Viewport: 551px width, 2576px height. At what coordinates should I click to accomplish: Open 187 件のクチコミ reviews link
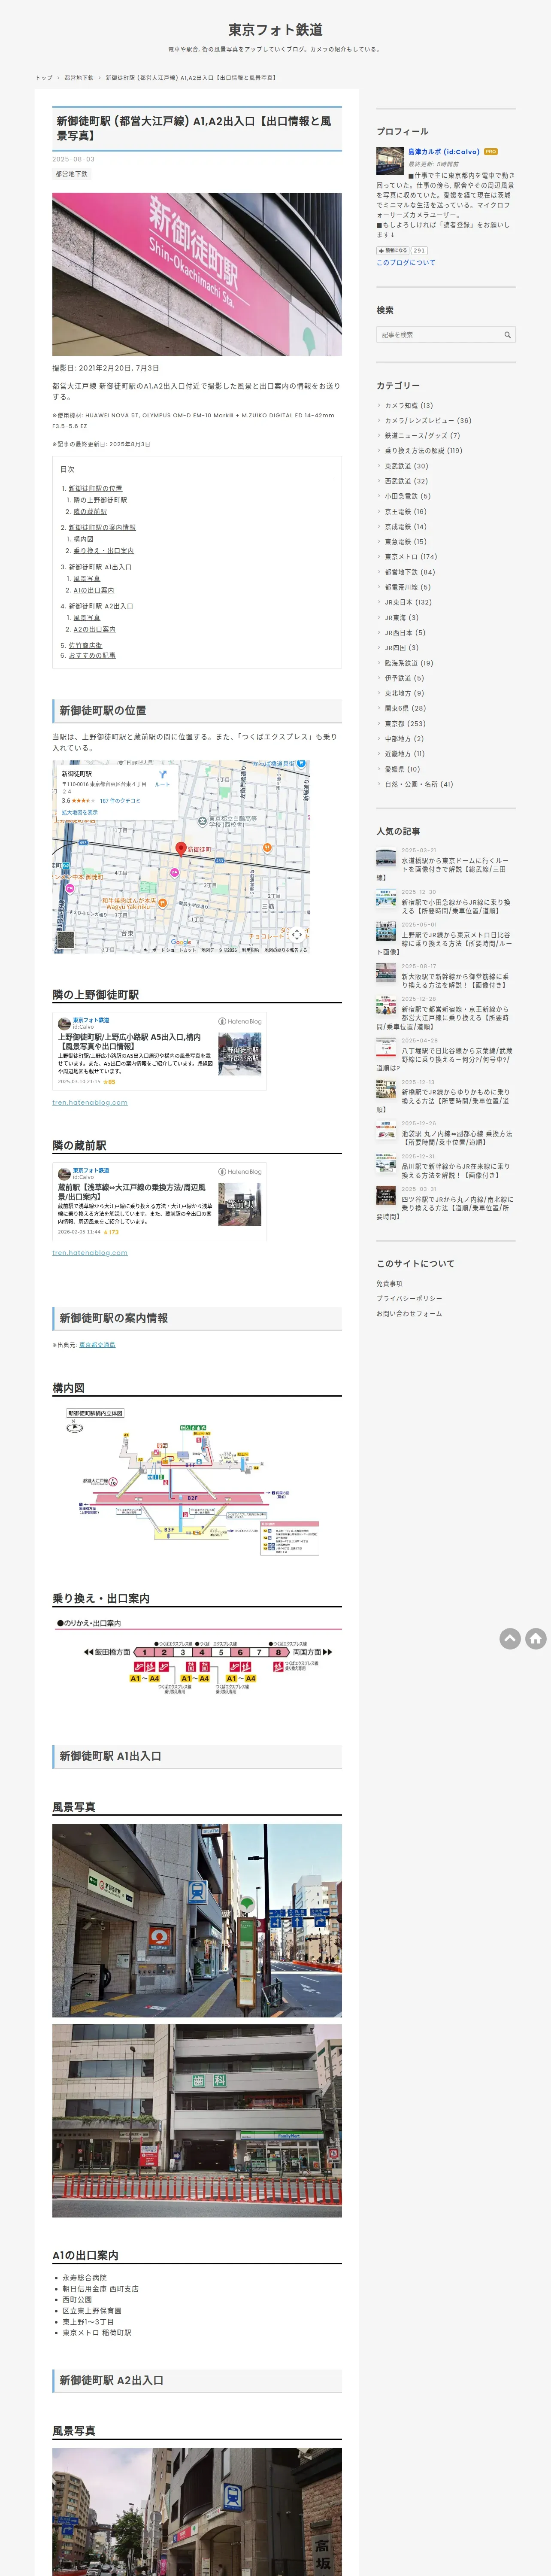[120, 801]
